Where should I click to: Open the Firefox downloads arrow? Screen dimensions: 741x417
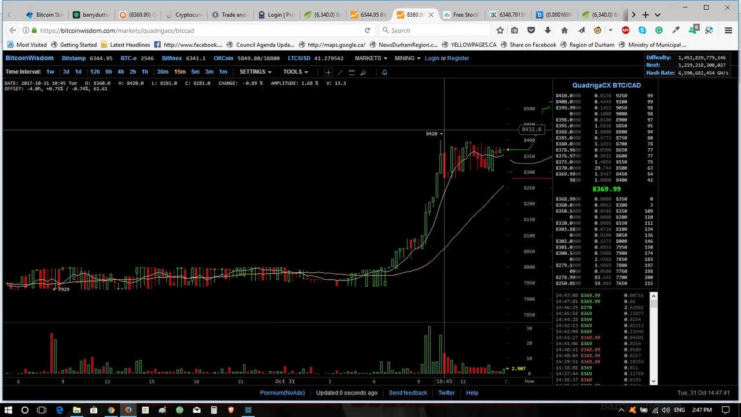tap(548, 30)
